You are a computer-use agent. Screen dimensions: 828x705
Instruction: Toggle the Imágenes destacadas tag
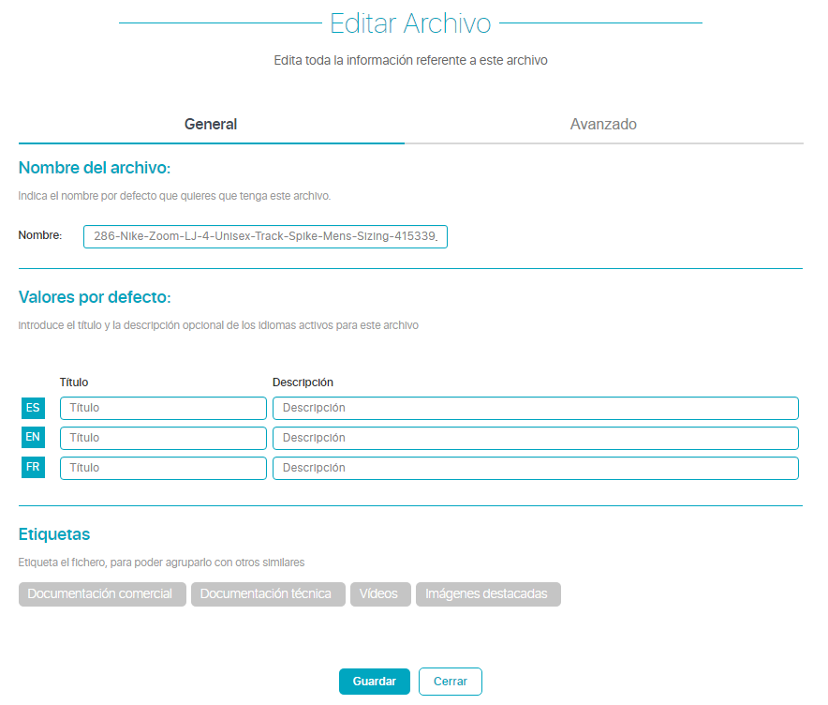(488, 594)
